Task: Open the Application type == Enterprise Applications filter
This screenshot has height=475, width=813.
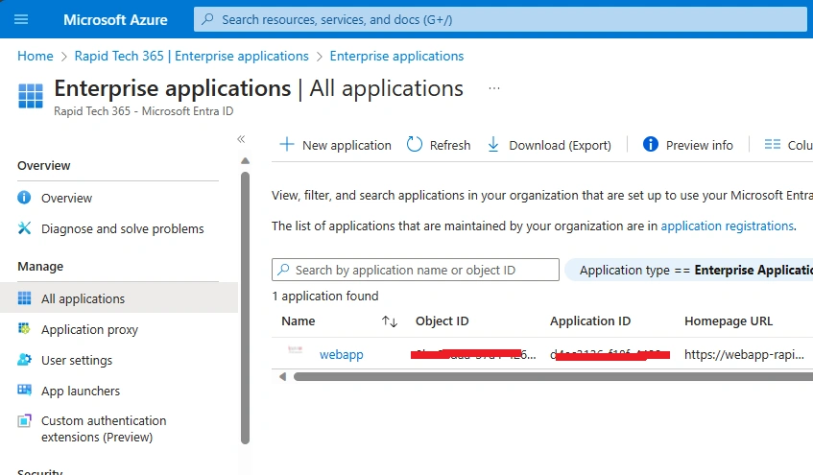Action: click(x=688, y=271)
